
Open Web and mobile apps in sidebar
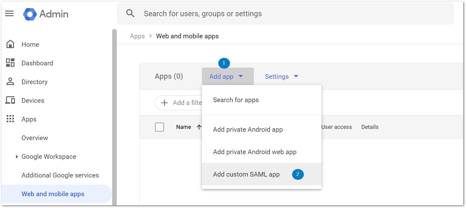click(x=53, y=194)
